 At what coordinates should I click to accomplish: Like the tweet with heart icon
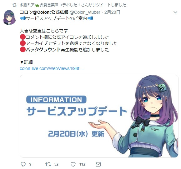pos(73,164)
